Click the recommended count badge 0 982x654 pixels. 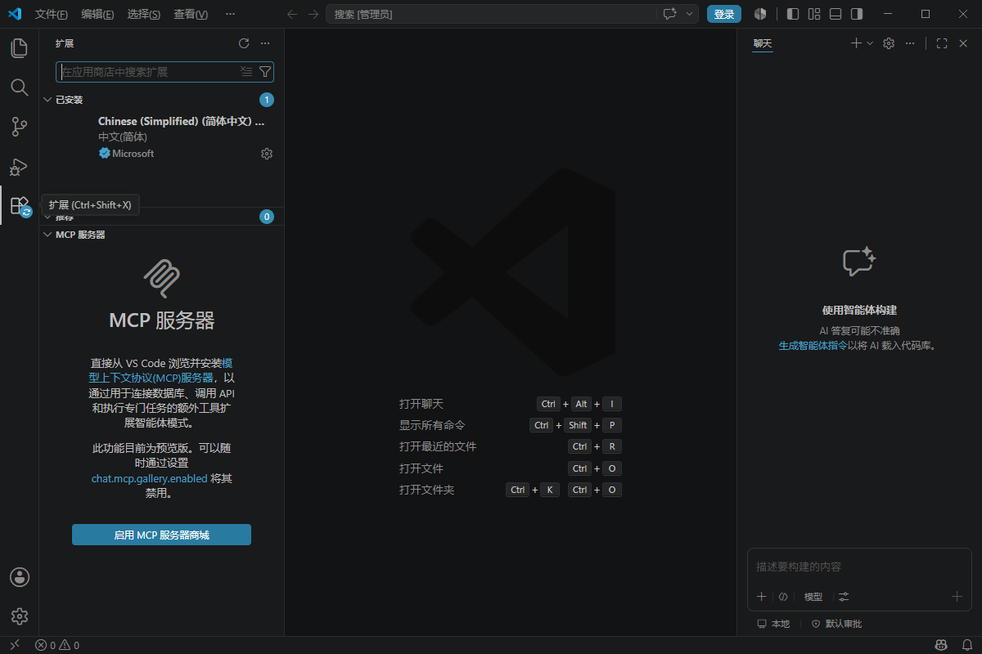click(266, 217)
